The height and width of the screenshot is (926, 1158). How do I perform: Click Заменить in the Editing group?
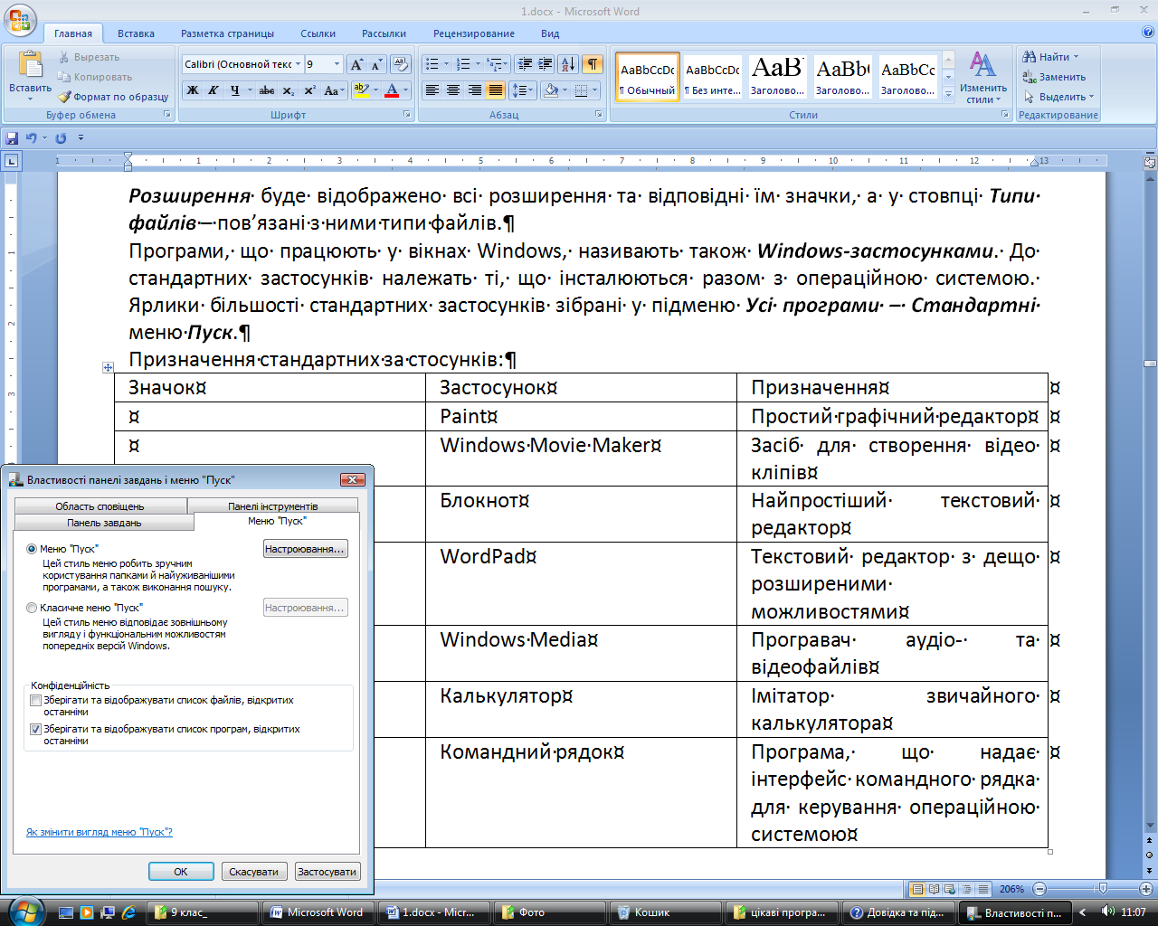(1054, 77)
